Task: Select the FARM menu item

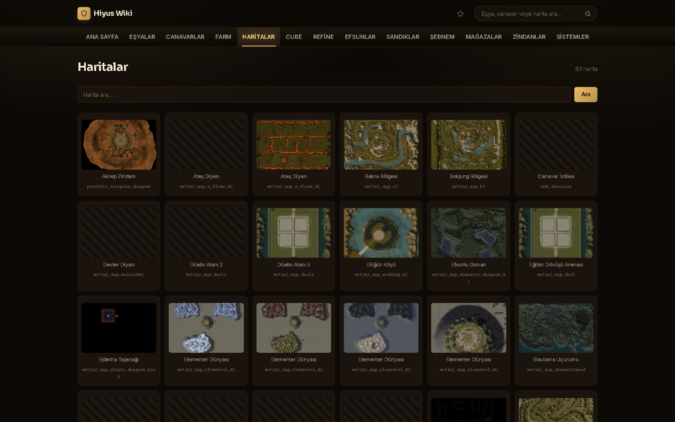Action: 223,37
